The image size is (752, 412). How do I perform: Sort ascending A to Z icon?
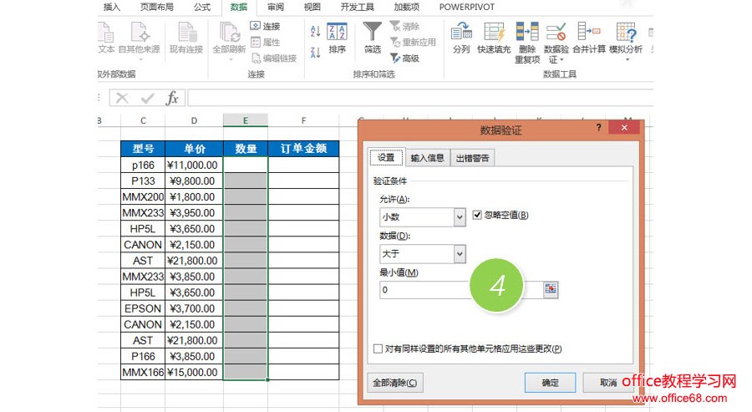pyautogui.click(x=315, y=32)
